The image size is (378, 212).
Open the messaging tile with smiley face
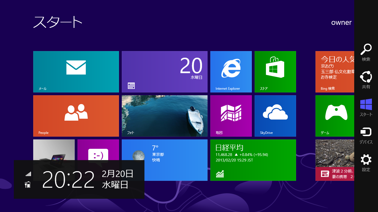98,150
